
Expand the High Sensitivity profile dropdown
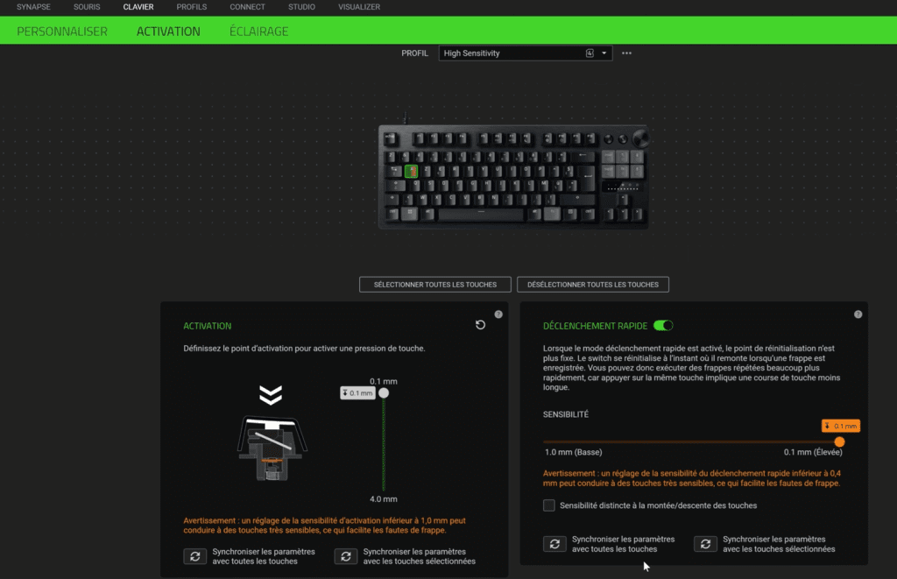tap(526, 53)
